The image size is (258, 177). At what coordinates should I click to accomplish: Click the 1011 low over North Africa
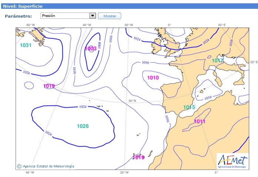point(200,121)
